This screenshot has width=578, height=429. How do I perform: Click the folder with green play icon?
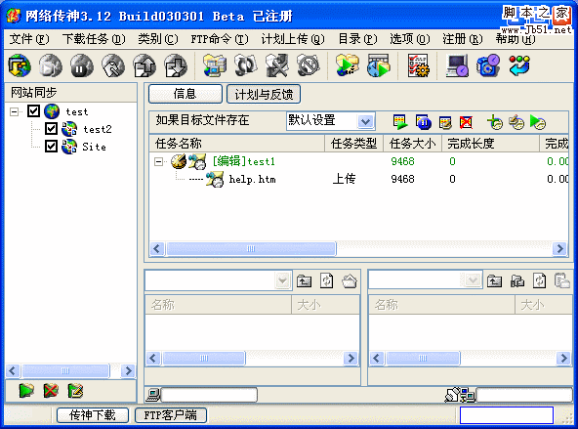click(348, 66)
